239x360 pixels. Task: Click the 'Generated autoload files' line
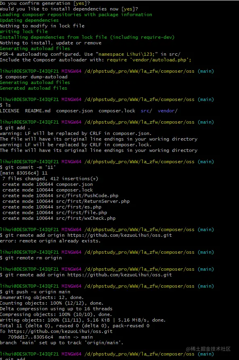(34, 88)
